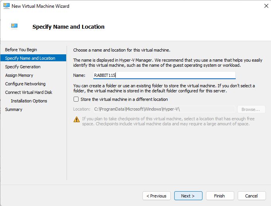This screenshot has height=206, width=271.
Task: Click the wizard title bar monitor icon
Action: pyautogui.click(x=7, y=6)
